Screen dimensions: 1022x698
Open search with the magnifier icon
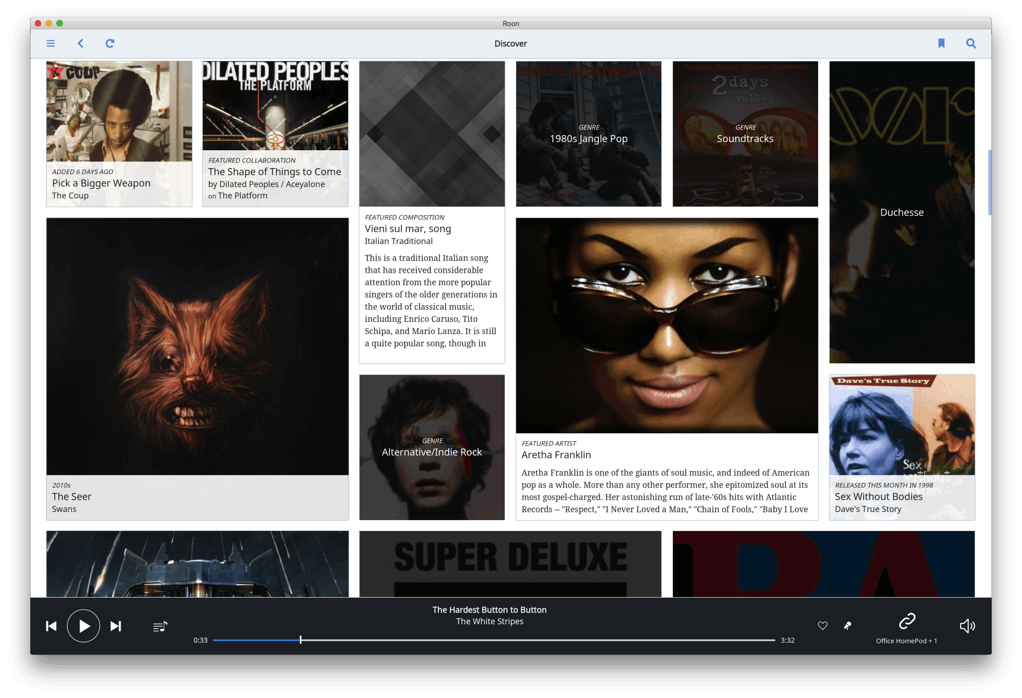coord(971,43)
